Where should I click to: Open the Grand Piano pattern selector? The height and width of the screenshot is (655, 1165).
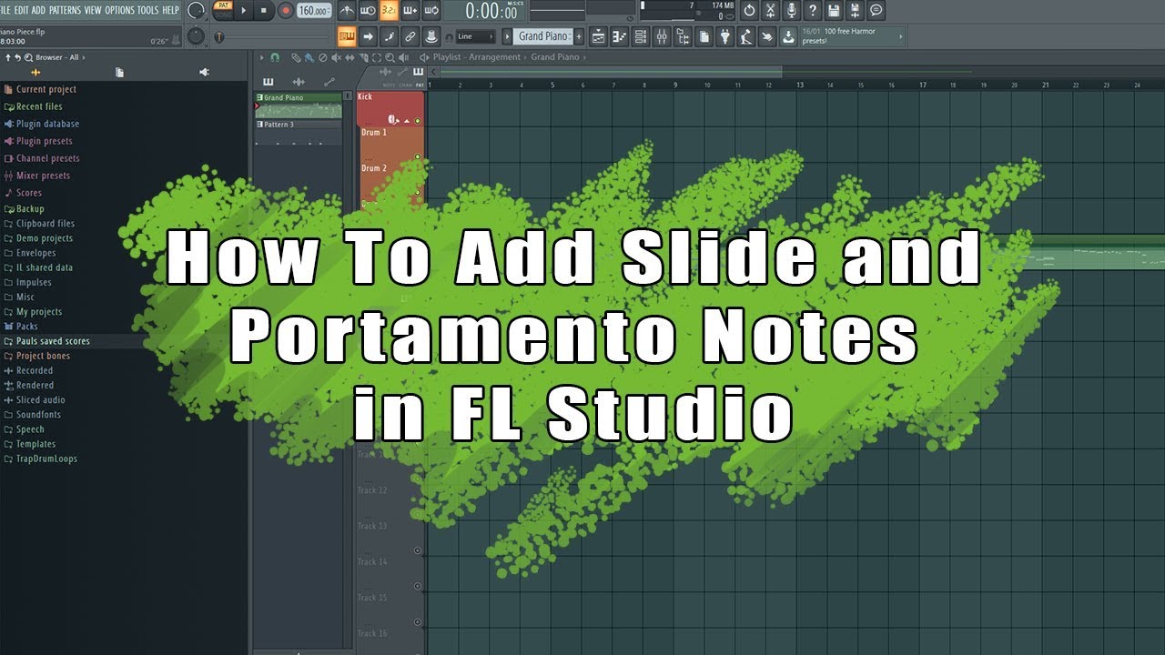(542, 36)
